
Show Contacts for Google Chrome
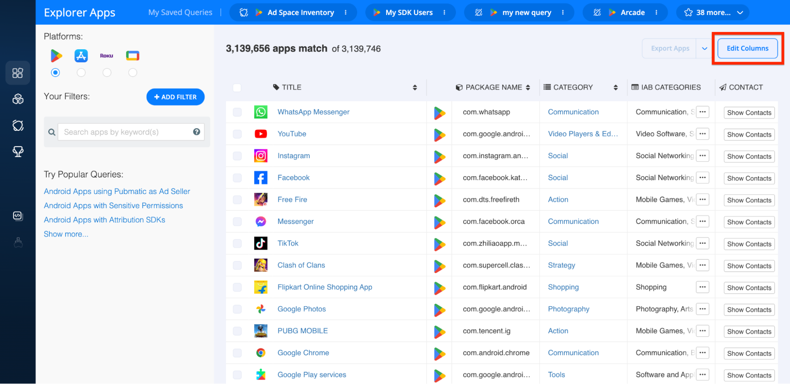point(749,354)
